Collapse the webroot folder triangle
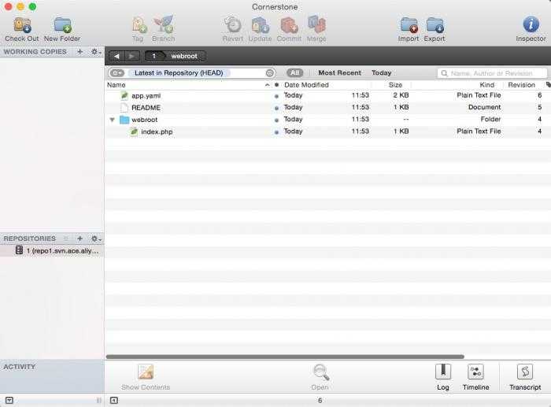 112,120
